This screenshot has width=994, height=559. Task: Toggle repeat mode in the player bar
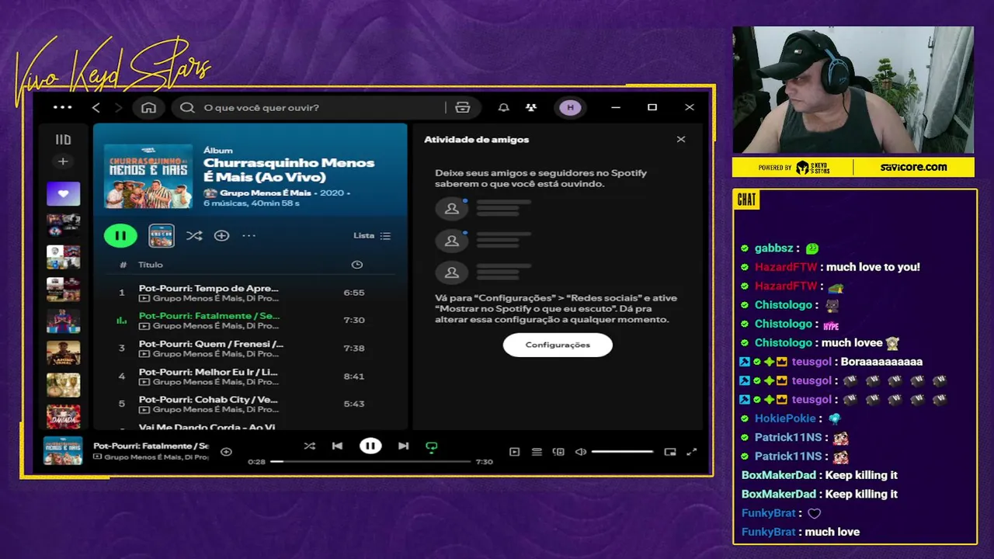pos(432,446)
